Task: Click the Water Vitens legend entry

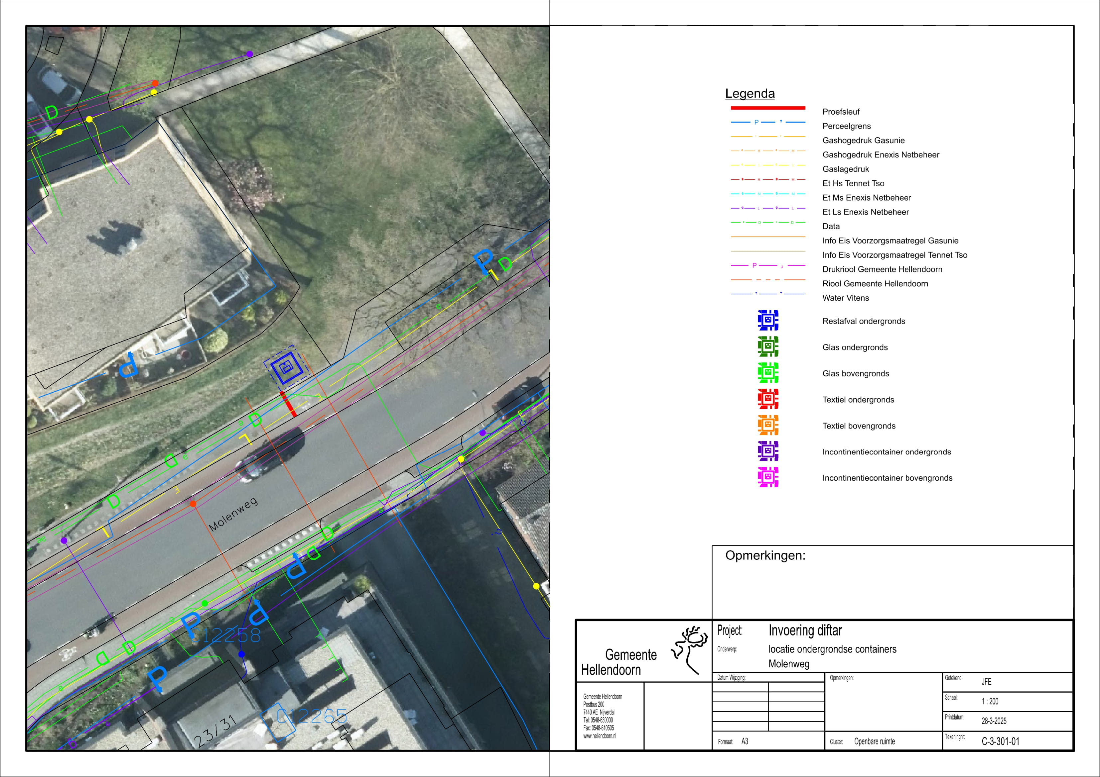Action: pos(845,298)
